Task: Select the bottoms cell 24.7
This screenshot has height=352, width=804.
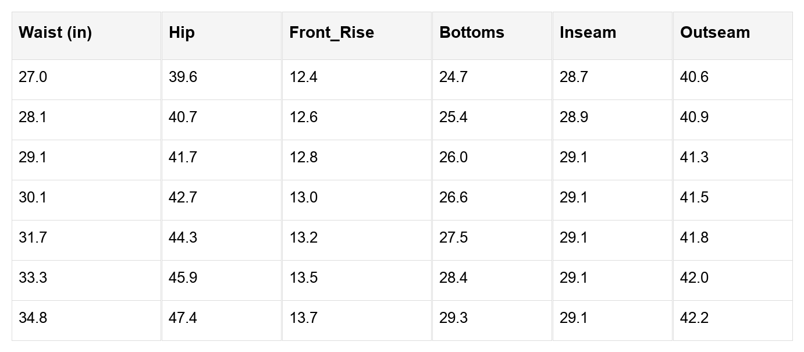Action: pos(453,77)
